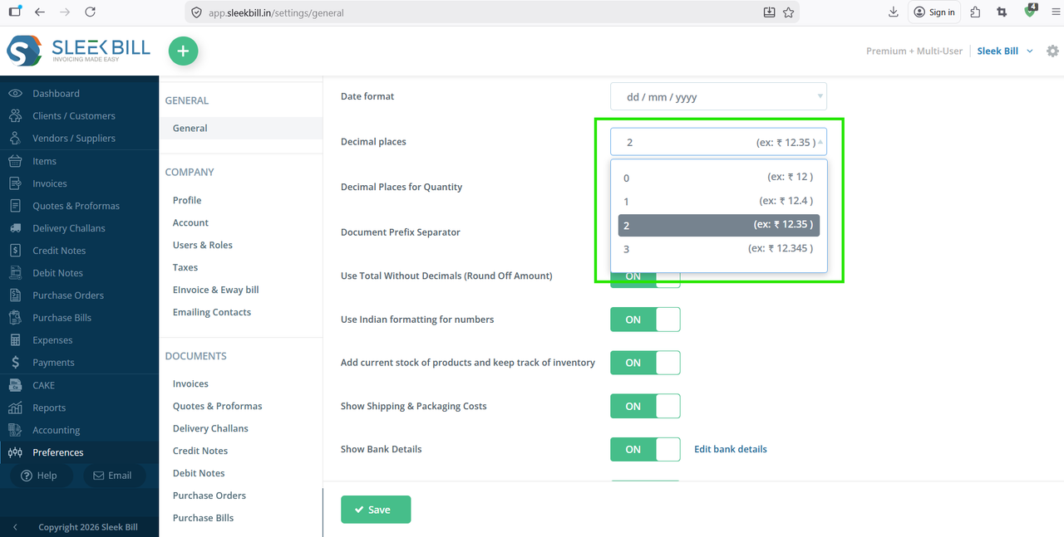Click the Delivery Challans truck icon
The image size is (1064, 537).
coord(15,227)
